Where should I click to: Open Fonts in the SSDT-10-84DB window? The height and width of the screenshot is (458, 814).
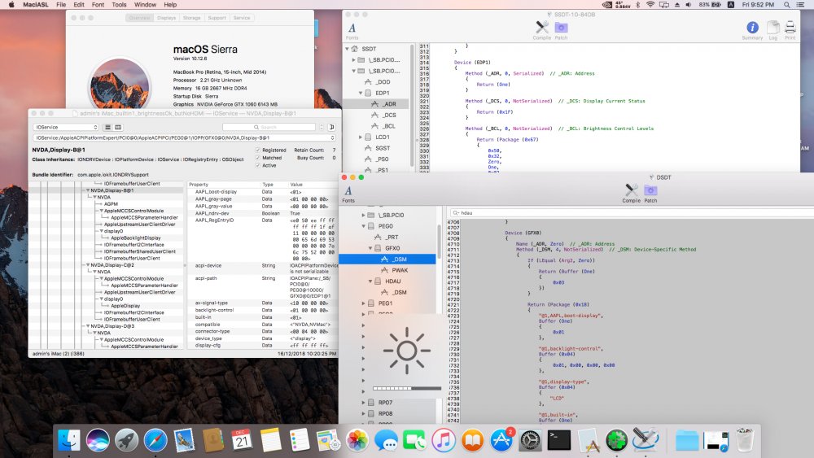352,28
